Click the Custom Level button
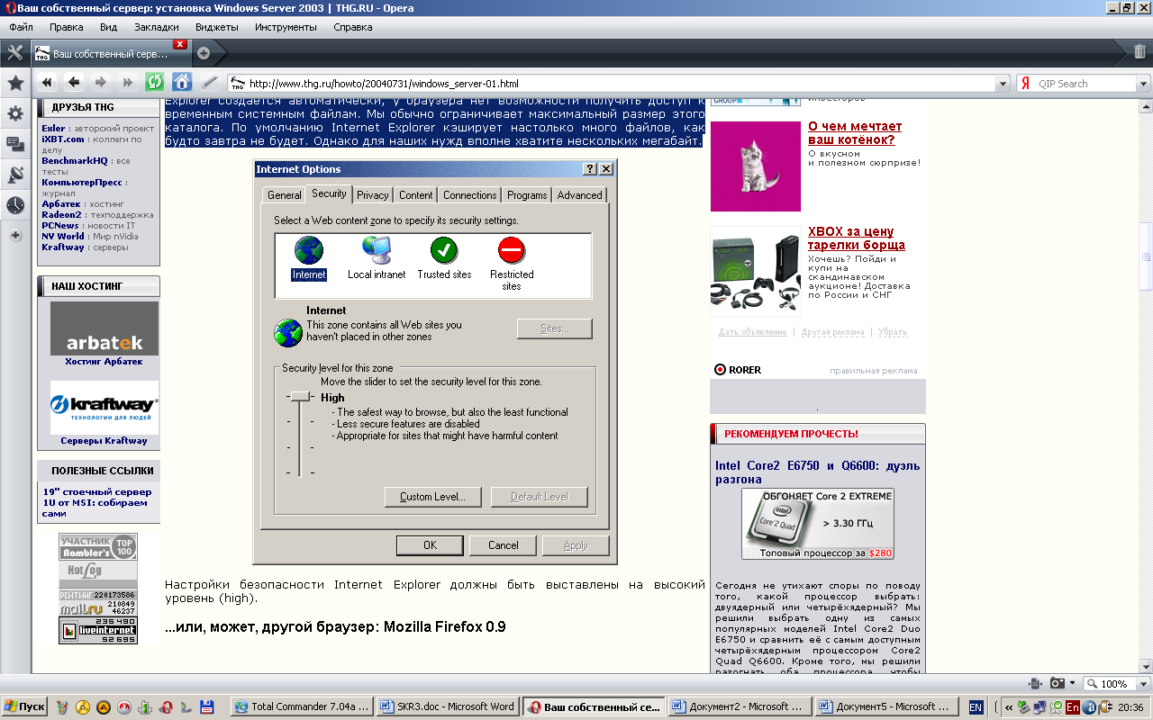 432,497
